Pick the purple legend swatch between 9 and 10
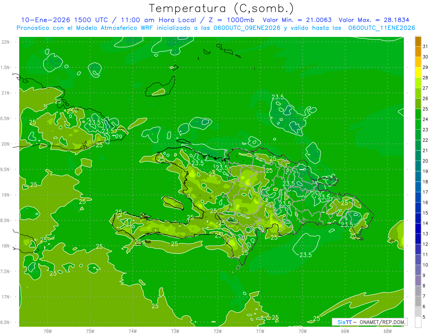 (x=418, y=270)
